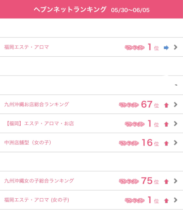Open the chevron for 福岡エステ・アロマ (女の子)

pos(176,200)
